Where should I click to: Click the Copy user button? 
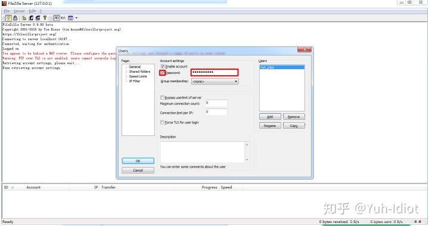(x=294, y=126)
